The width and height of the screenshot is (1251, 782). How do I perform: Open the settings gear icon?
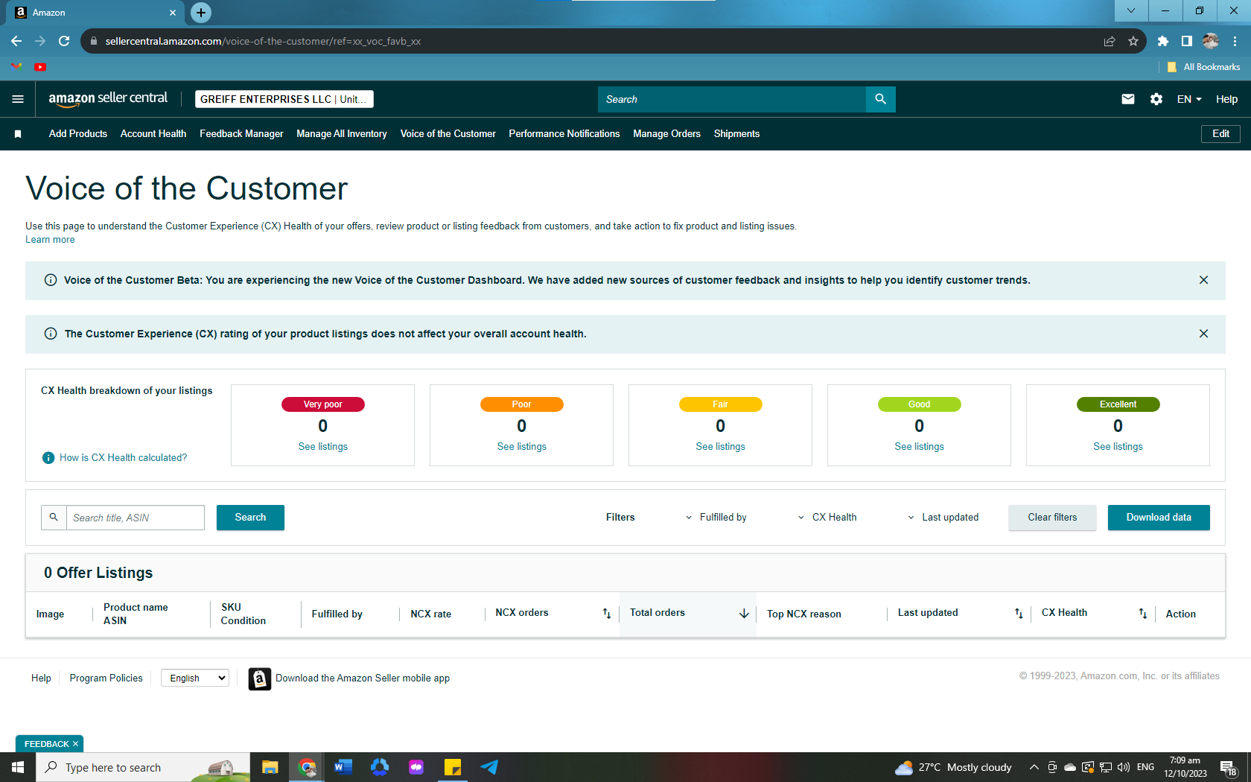1156,99
